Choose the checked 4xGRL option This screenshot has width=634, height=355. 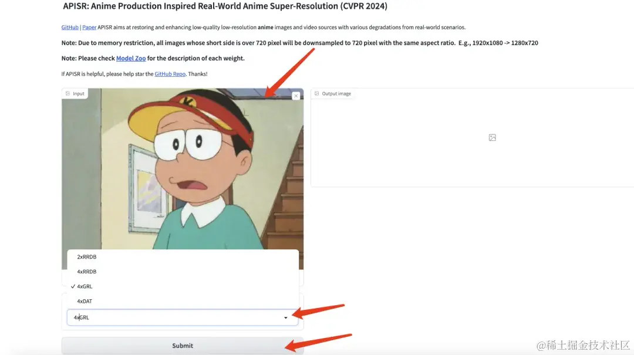click(183, 286)
